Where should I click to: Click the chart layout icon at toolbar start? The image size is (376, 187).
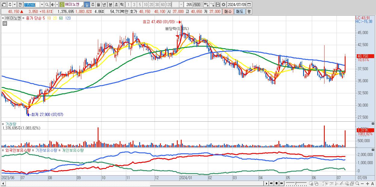[x=4, y=5]
